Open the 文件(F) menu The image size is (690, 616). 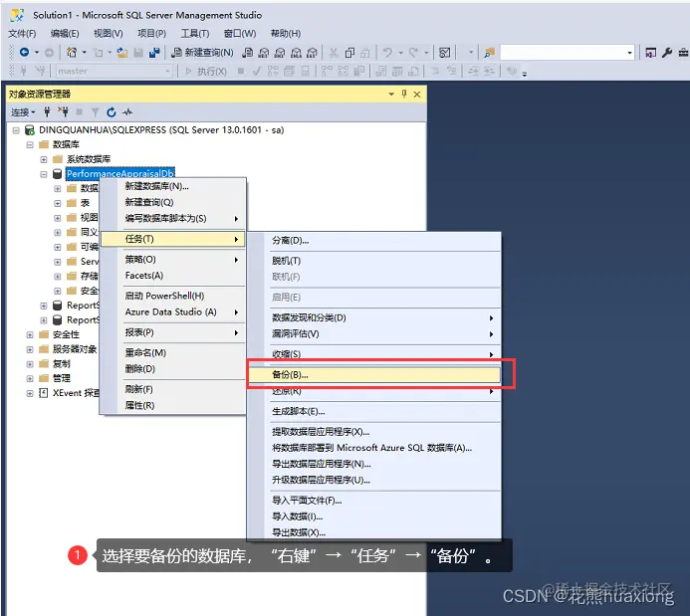click(x=22, y=34)
